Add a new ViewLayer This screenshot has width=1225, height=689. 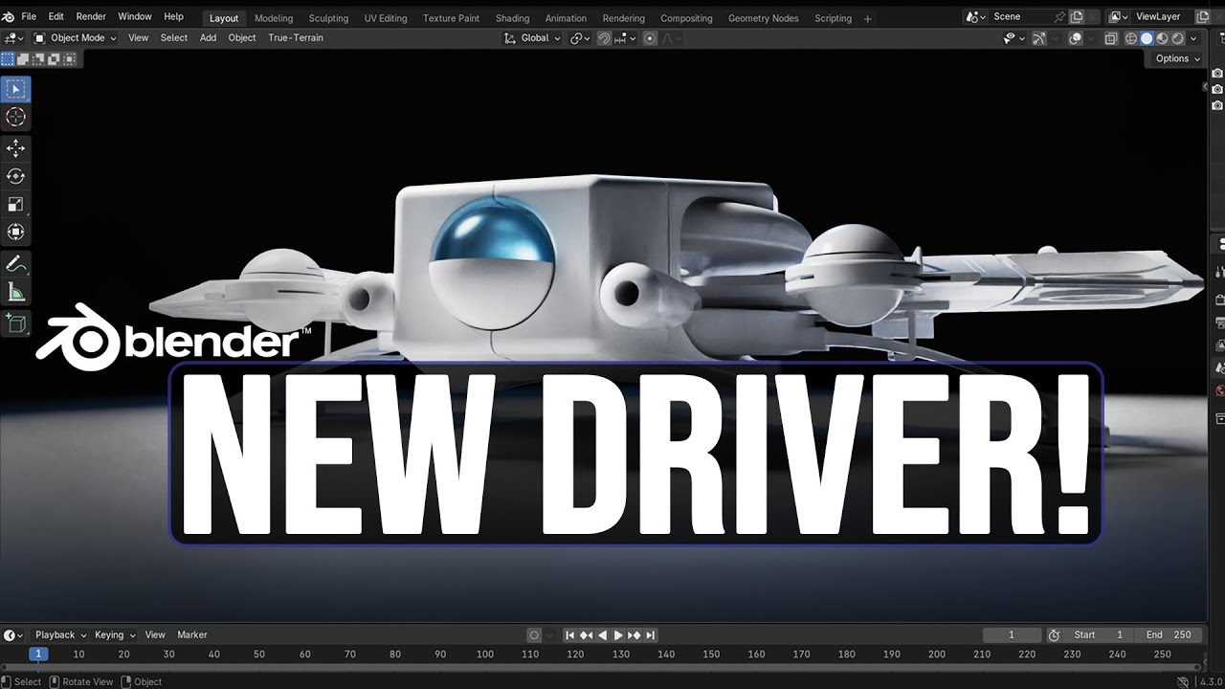[x=1203, y=16]
